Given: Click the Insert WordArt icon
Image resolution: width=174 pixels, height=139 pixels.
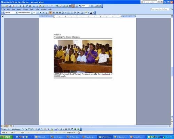Looking at the screenshot, I should click(x=39, y=129).
